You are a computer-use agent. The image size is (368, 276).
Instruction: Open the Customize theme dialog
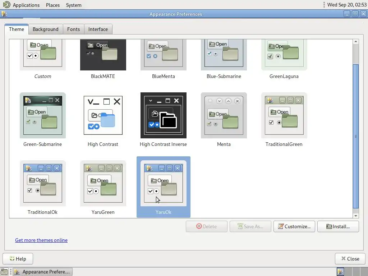pos(294,226)
